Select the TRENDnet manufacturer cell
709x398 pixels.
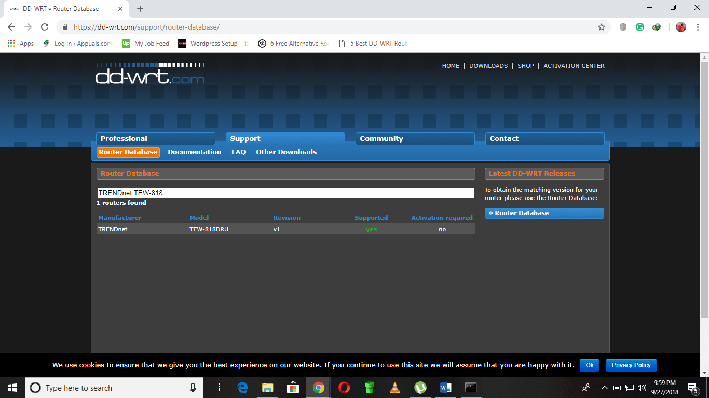point(113,229)
